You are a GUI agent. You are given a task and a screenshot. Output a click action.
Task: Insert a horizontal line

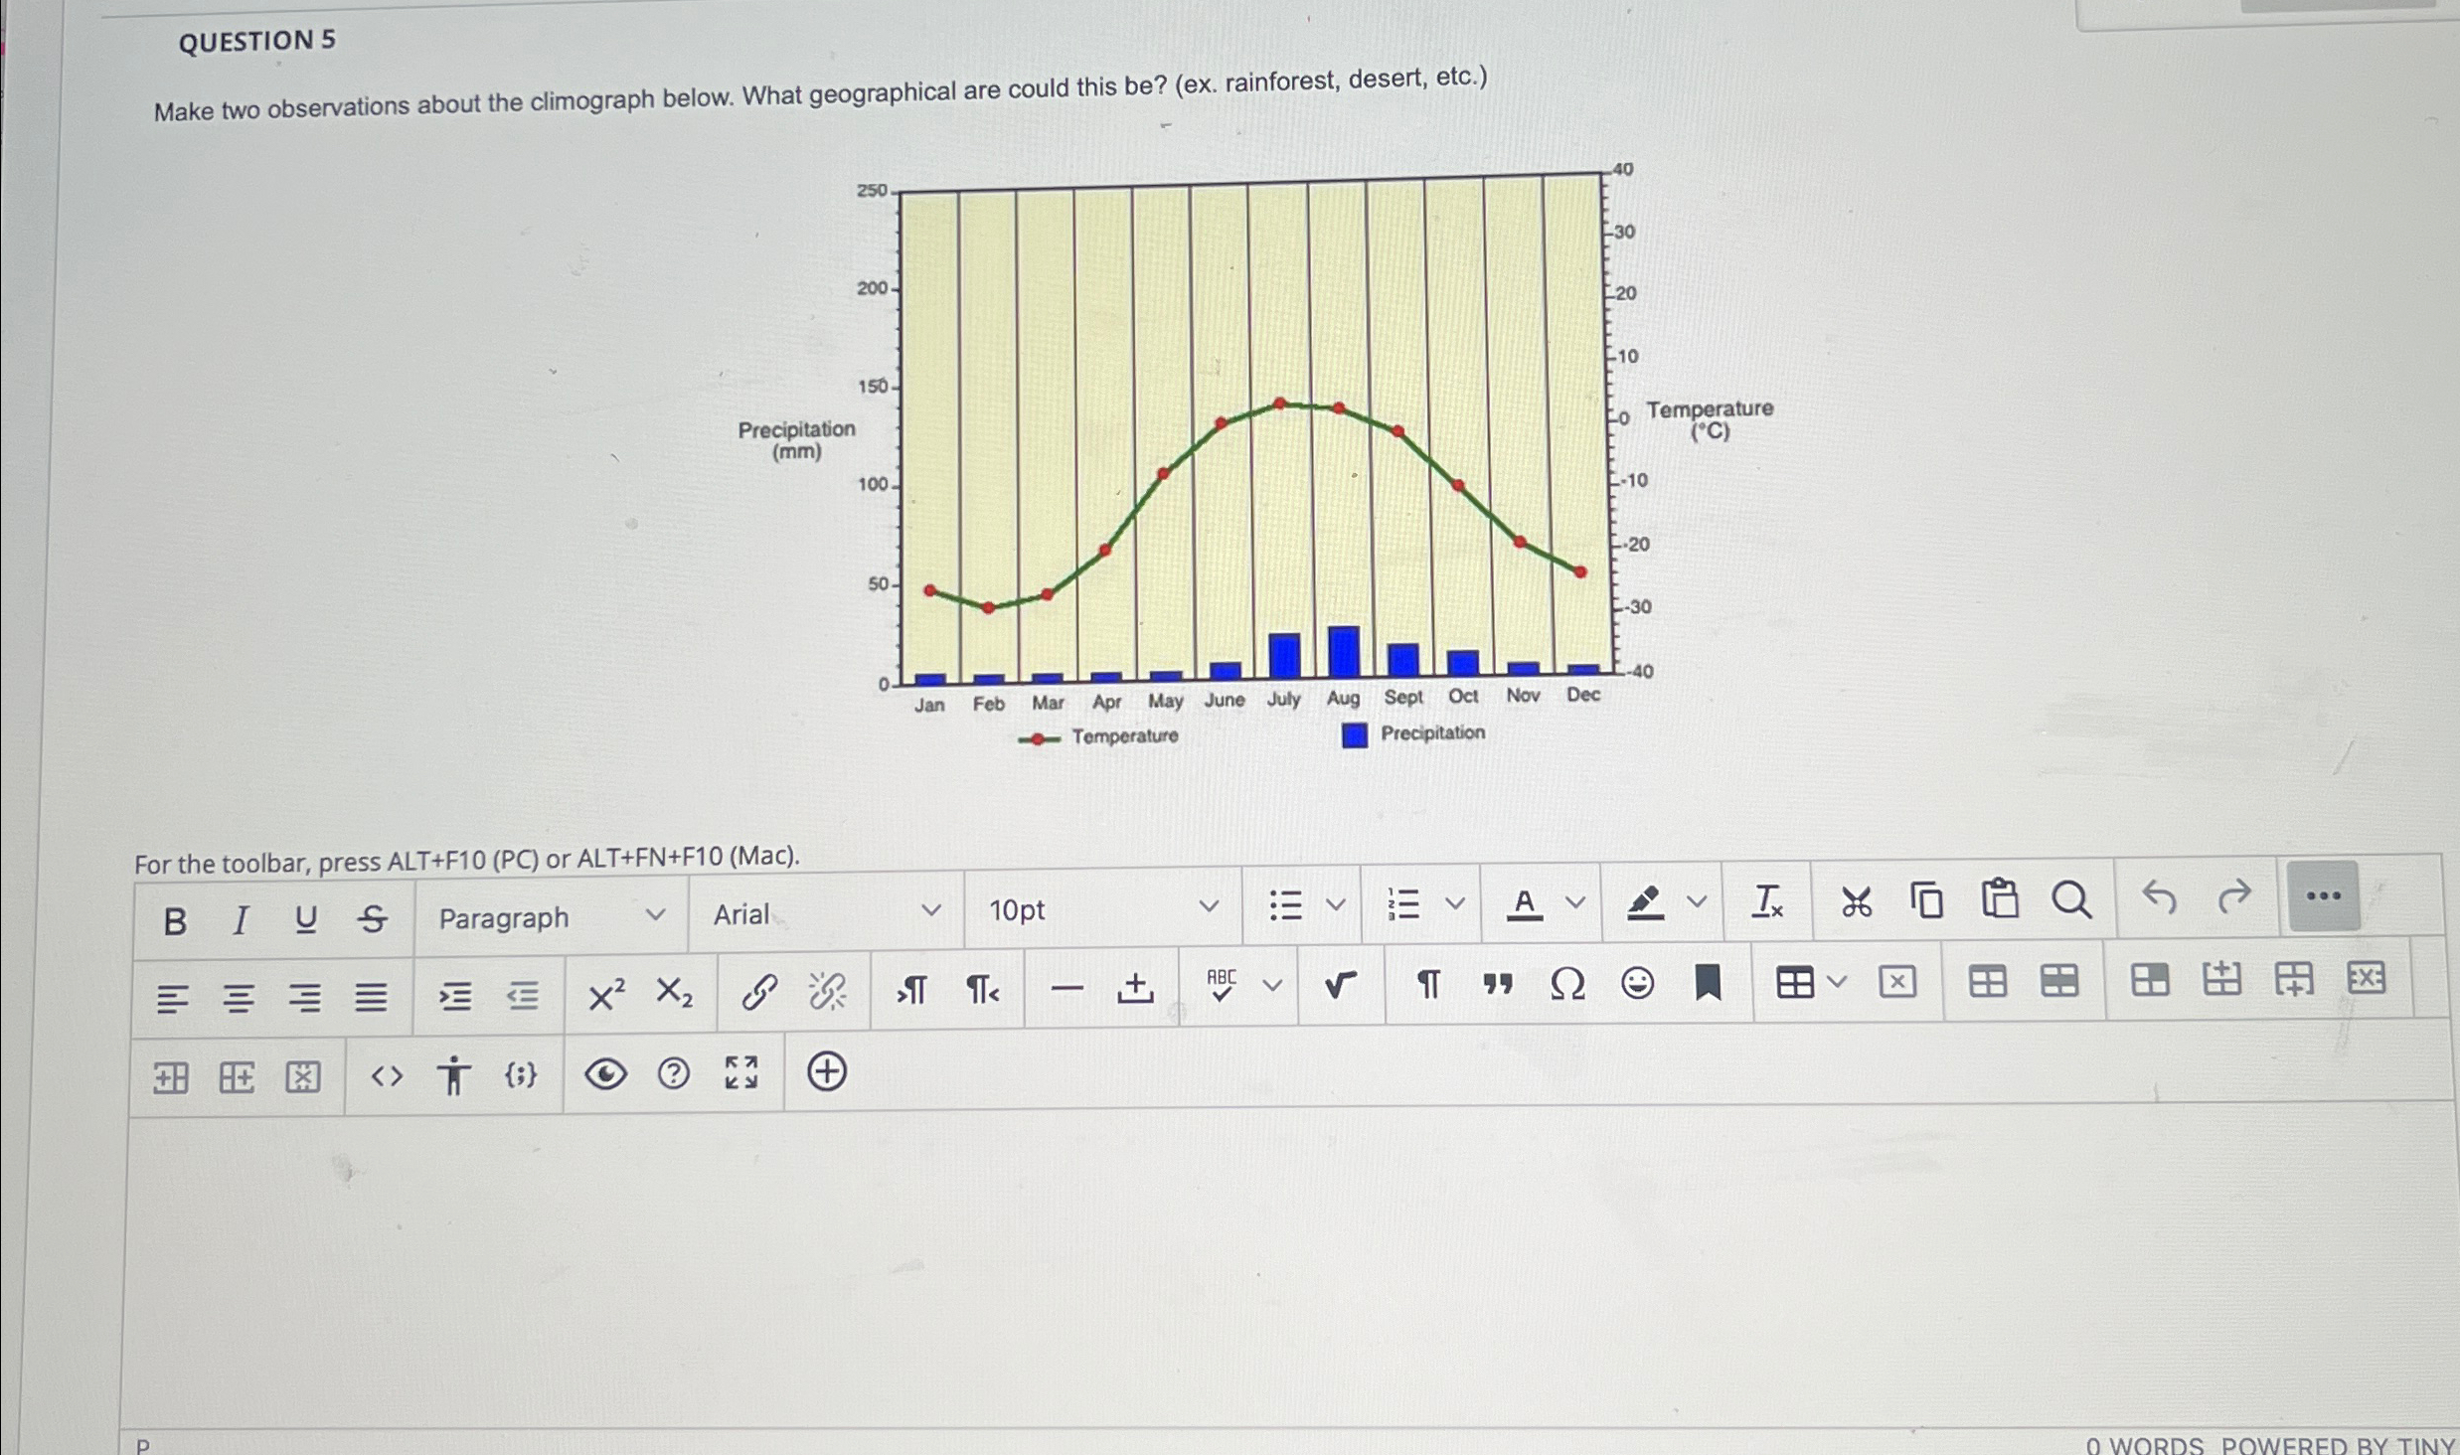coord(1066,988)
